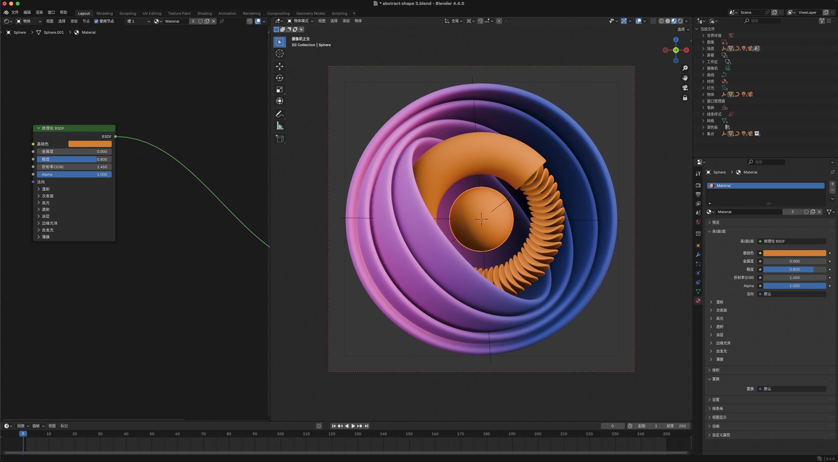Toggle camera view with camera icon

point(685,88)
